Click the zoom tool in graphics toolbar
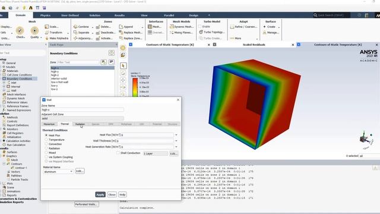The height and width of the screenshot is (214, 380). [x=123, y=94]
